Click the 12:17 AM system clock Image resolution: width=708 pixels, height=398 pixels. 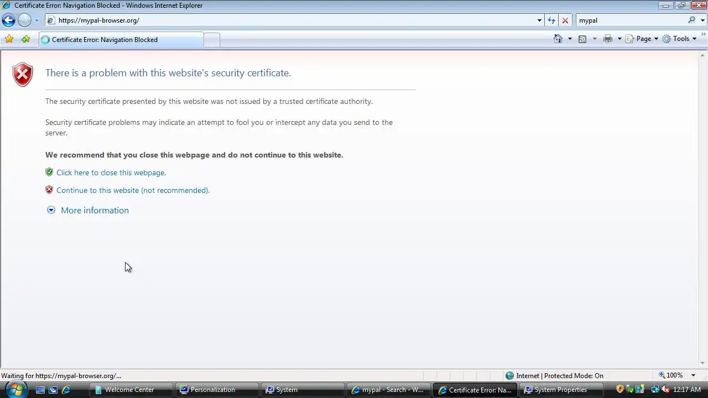(687, 390)
